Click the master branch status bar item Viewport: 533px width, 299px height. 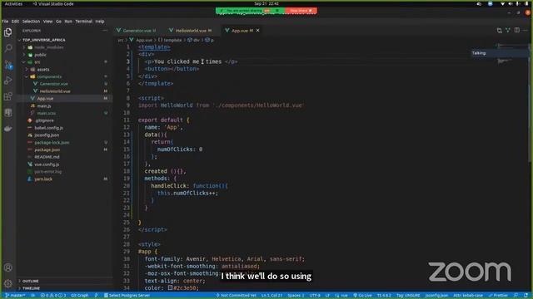(15, 296)
